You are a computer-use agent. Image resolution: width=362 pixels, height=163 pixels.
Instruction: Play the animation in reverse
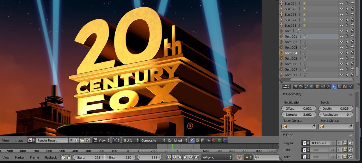click(180, 157)
